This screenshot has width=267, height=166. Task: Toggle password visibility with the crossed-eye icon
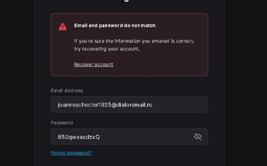pos(198,137)
